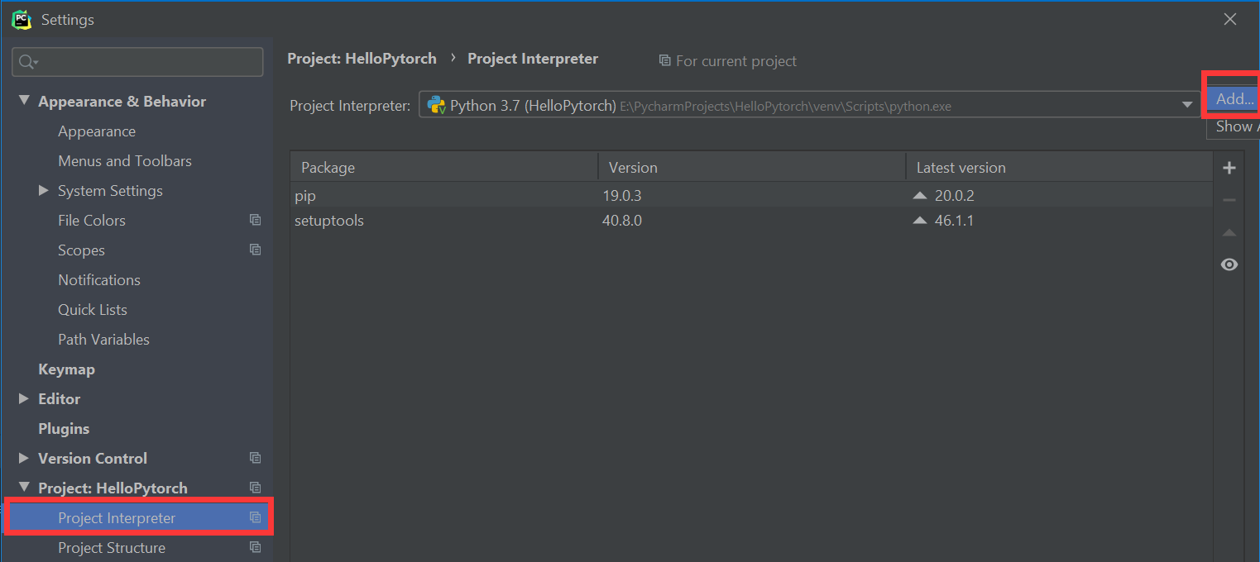Expand the Editor section
The width and height of the screenshot is (1260, 562).
tap(23, 398)
